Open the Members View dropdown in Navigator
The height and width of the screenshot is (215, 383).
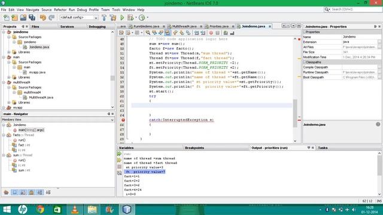point(112,119)
